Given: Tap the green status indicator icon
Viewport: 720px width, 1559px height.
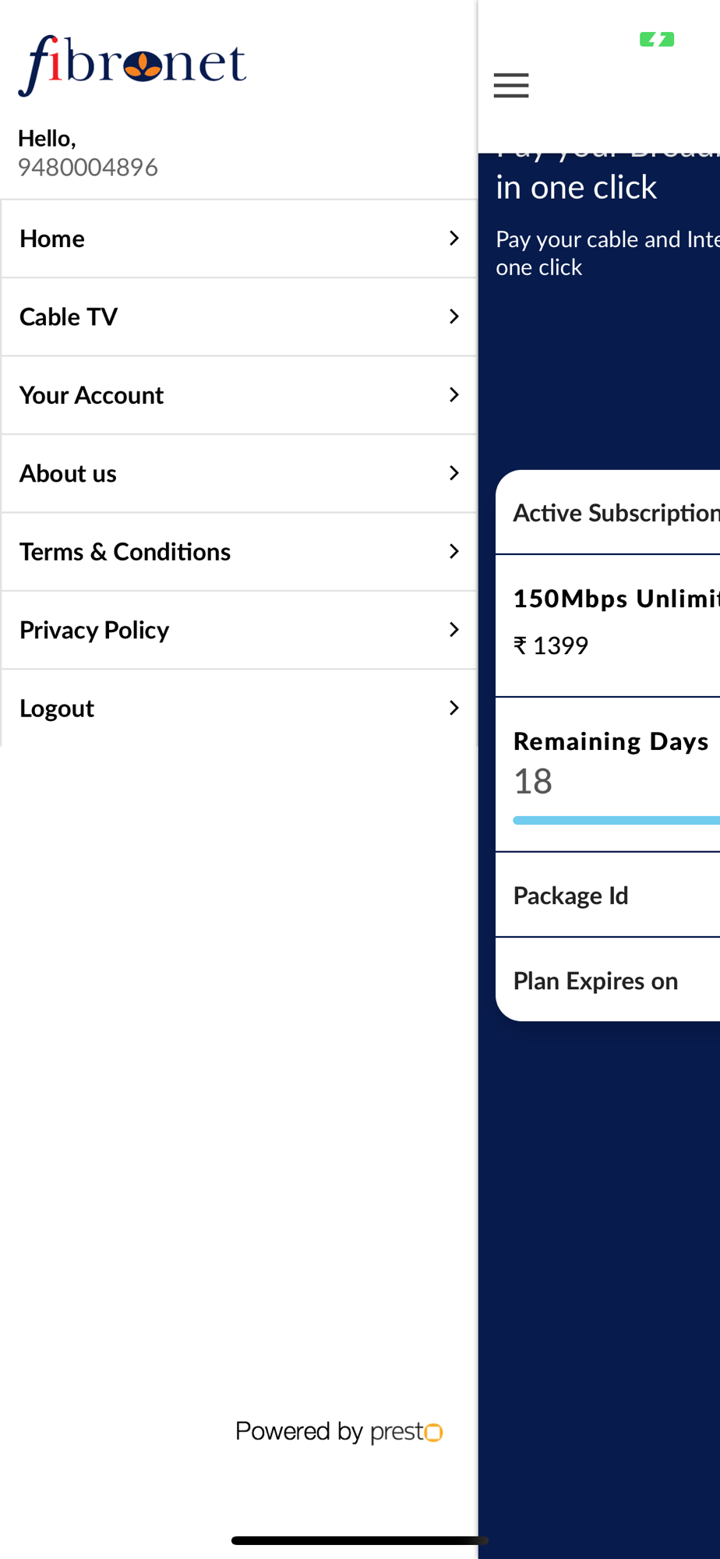Looking at the screenshot, I should click(657, 39).
